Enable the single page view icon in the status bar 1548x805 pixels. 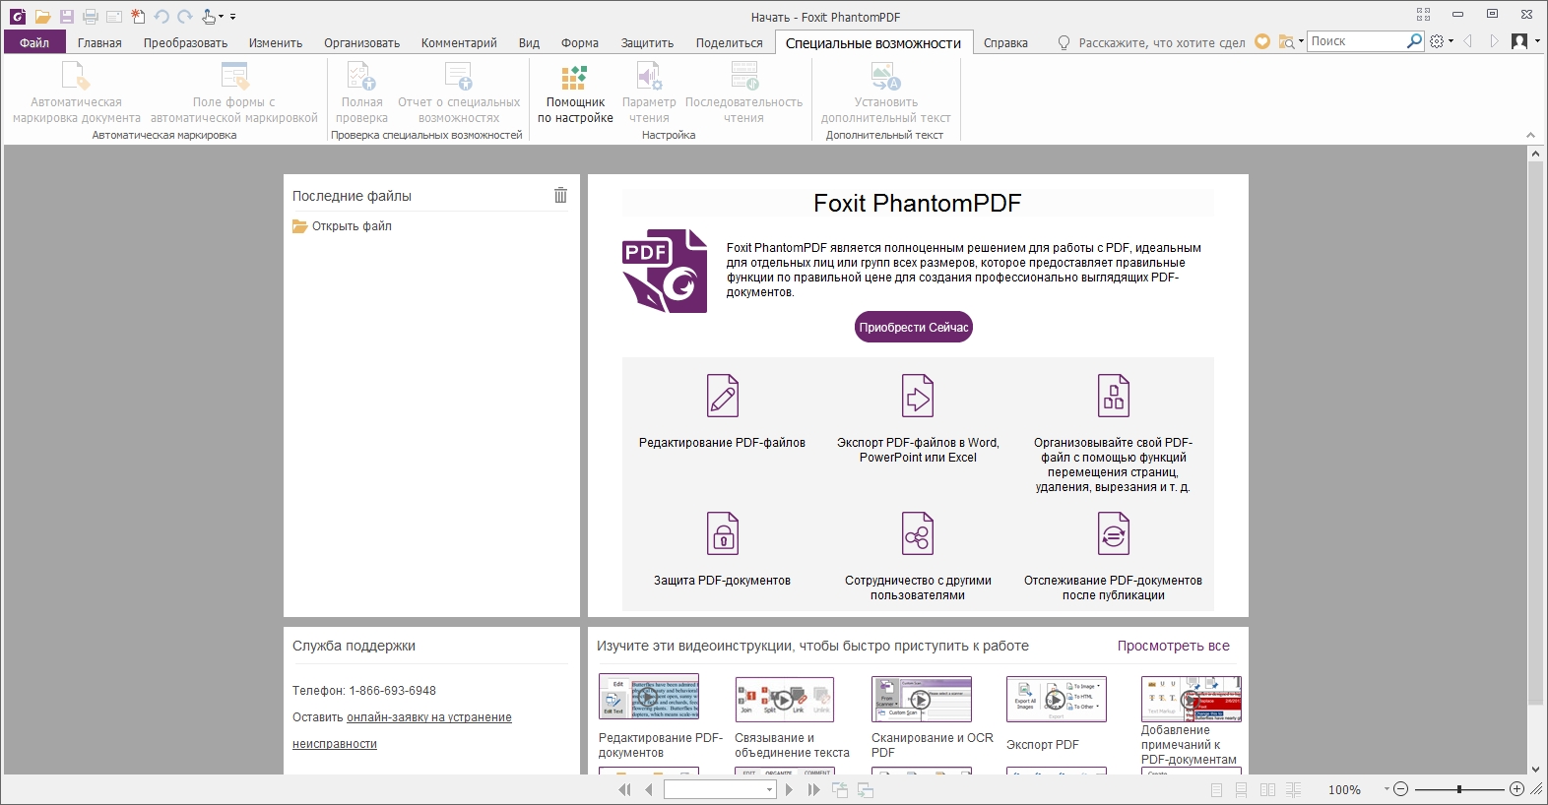click(1217, 789)
